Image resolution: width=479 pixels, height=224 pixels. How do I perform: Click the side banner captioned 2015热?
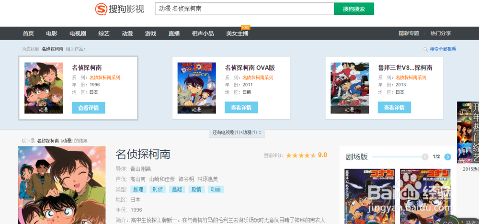(x=468, y=133)
